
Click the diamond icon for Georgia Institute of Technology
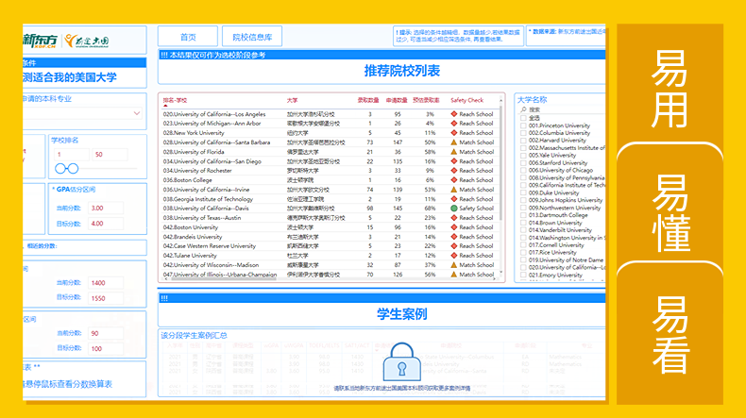coord(454,199)
